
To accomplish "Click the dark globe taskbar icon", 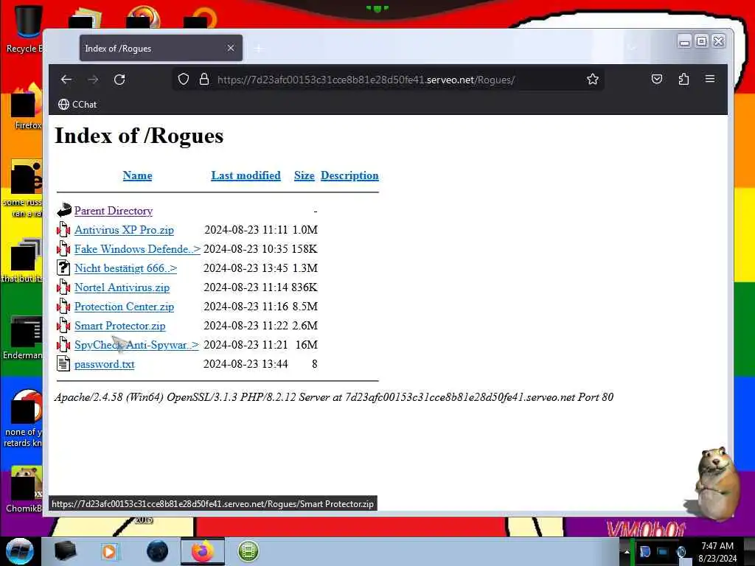I will (x=158, y=551).
